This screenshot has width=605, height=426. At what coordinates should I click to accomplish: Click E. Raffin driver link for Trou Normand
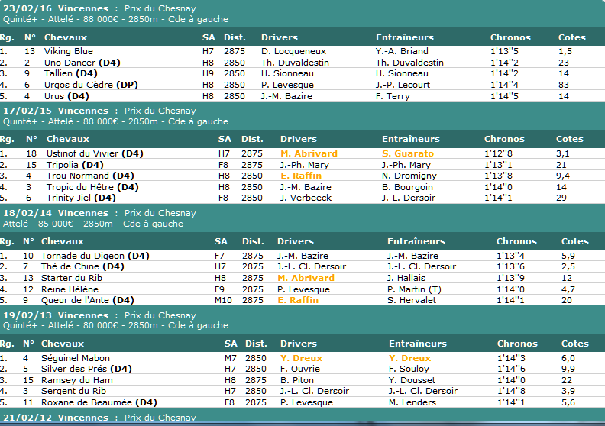click(300, 176)
